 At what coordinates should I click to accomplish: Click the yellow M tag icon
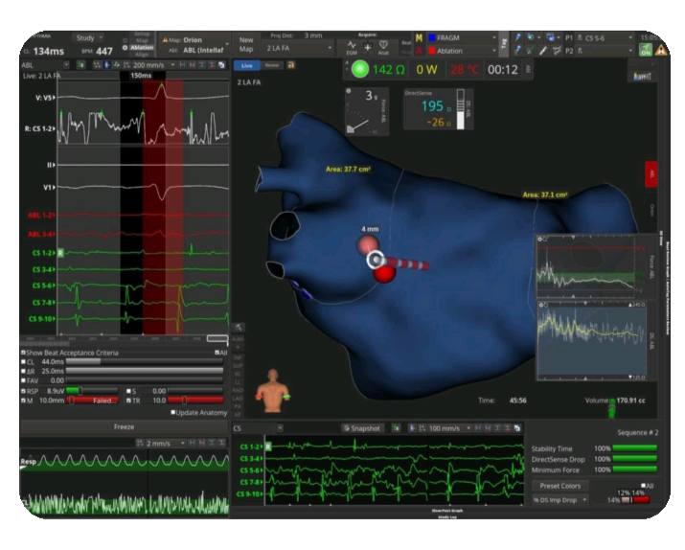pyautogui.click(x=418, y=37)
